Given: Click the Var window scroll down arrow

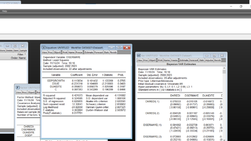Looking at the screenshot, I should [224, 140].
